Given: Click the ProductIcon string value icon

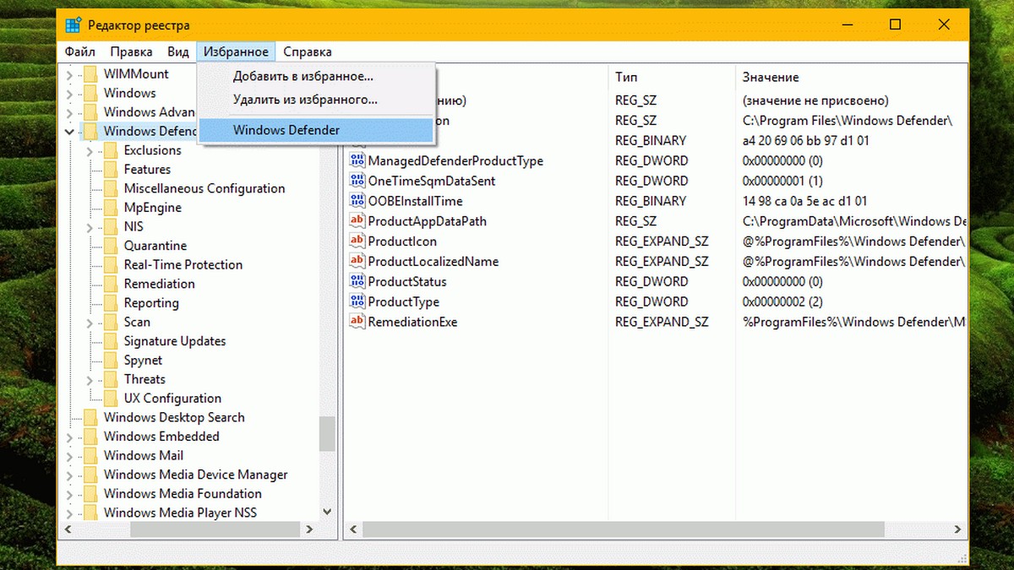Looking at the screenshot, I should (x=357, y=242).
